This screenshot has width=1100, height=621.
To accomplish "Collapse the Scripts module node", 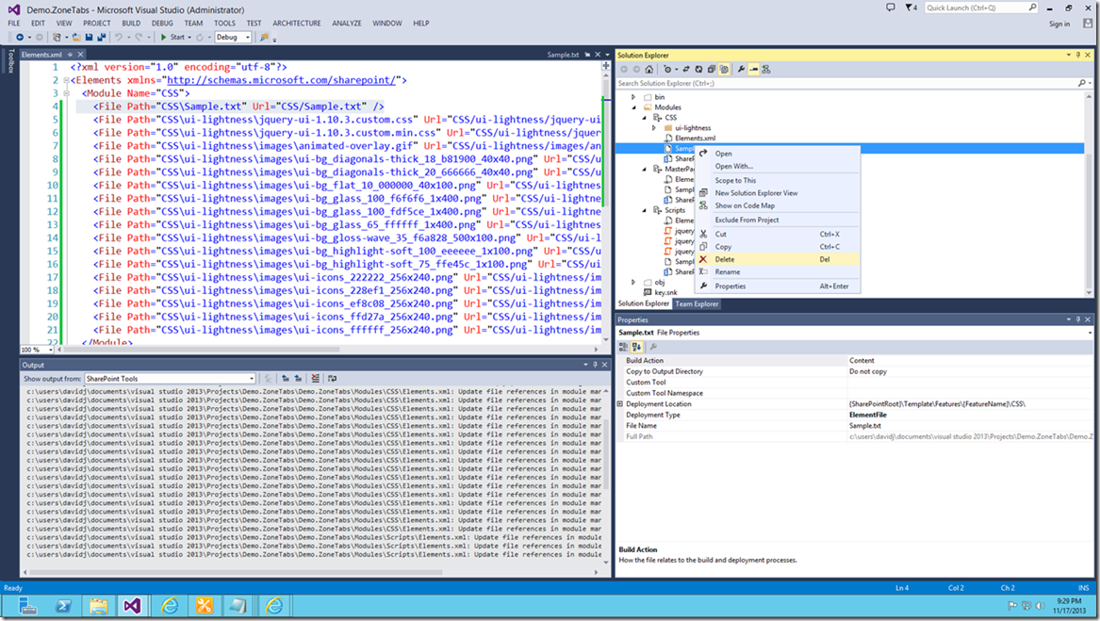I will coord(644,210).
